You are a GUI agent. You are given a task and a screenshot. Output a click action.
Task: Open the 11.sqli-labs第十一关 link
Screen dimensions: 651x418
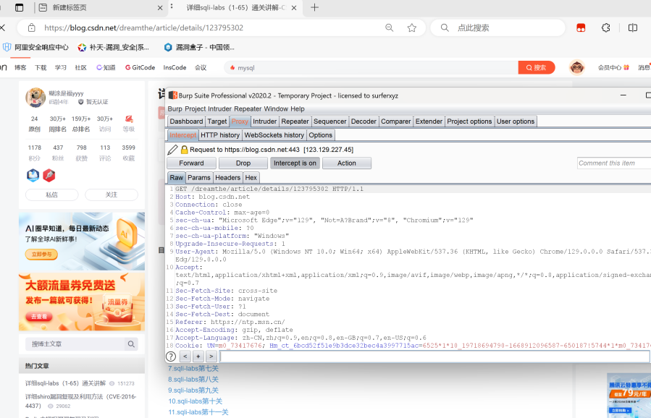tap(198, 412)
